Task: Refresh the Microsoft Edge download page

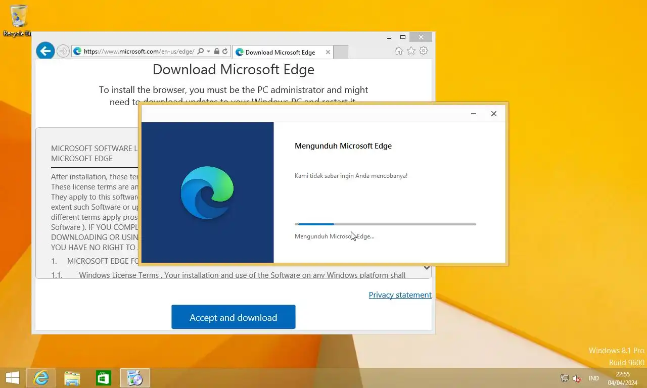Action: tap(225, 52)
